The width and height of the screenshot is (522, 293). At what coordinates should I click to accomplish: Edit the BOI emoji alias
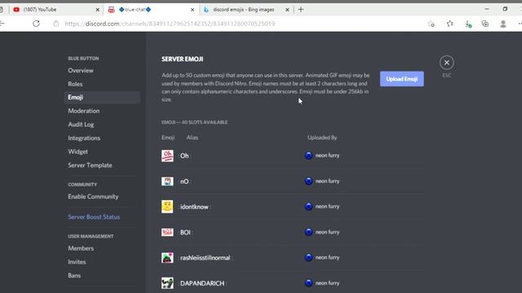point(185,233)
